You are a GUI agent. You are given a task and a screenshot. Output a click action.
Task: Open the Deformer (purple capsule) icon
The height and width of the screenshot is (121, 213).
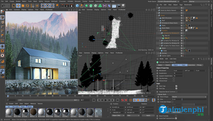(x=109, y=6)
